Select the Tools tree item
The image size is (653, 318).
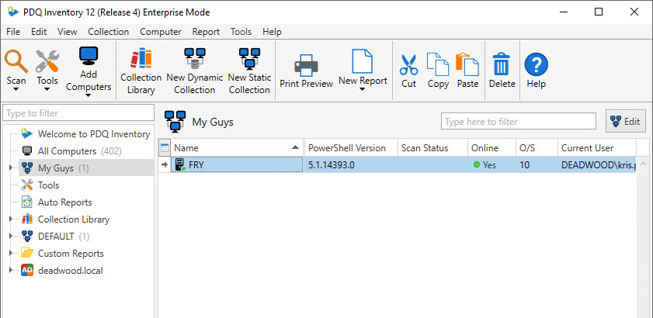(48, 185)
